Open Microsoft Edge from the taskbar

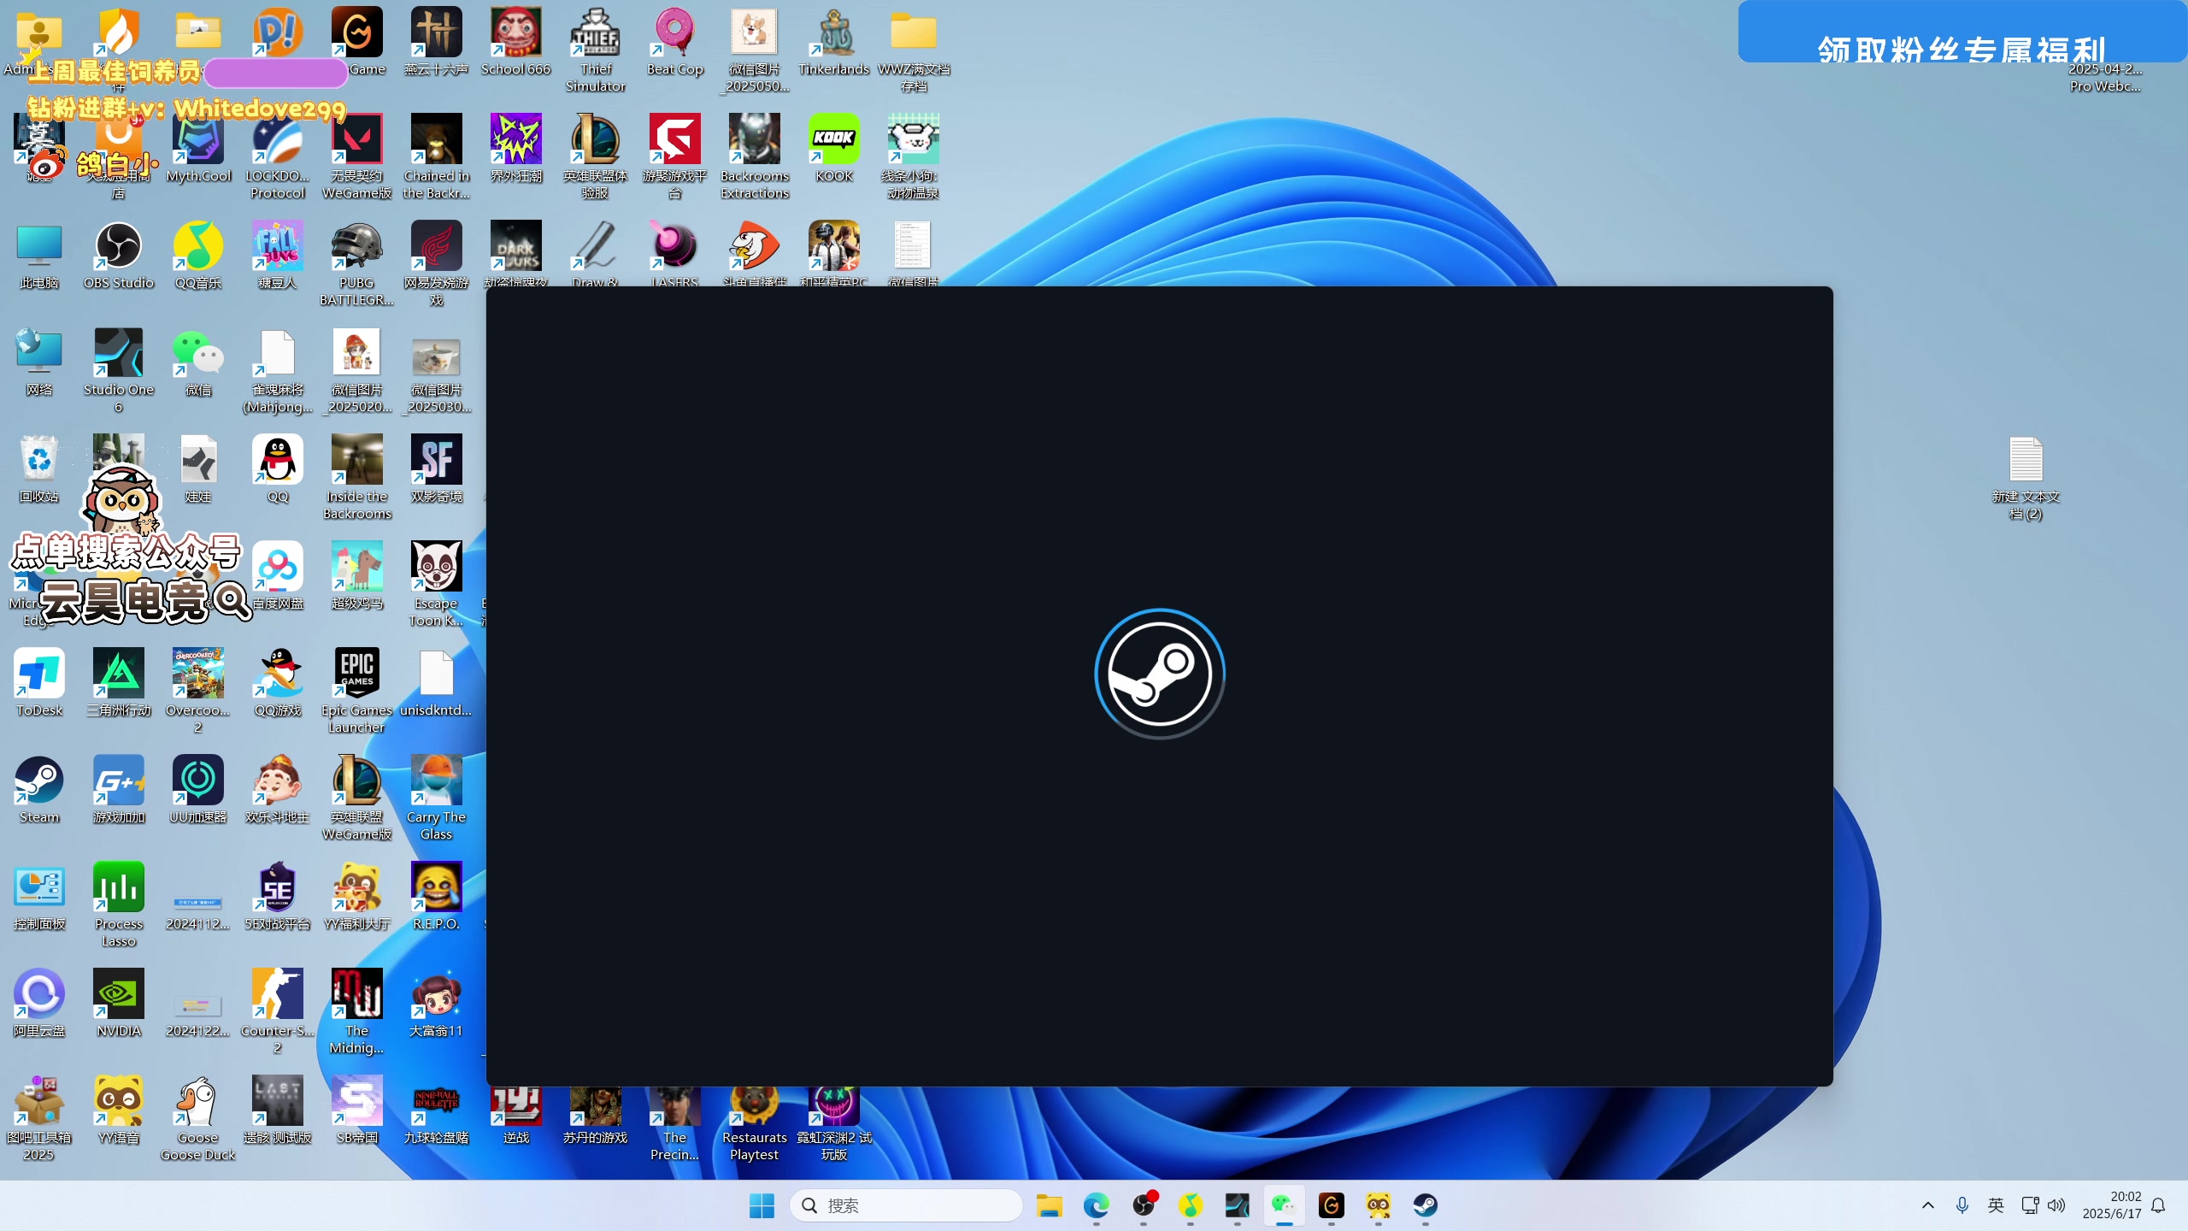[1097, 1205]
